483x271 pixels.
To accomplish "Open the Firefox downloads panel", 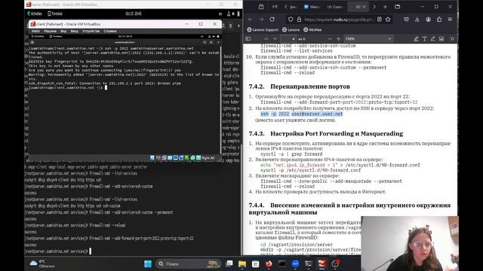I will click(417, 20).
